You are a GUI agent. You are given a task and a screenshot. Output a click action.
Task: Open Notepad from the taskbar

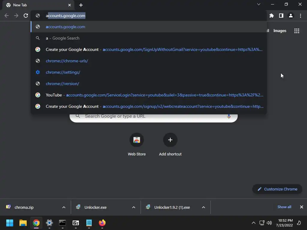[x=89, y=223]
